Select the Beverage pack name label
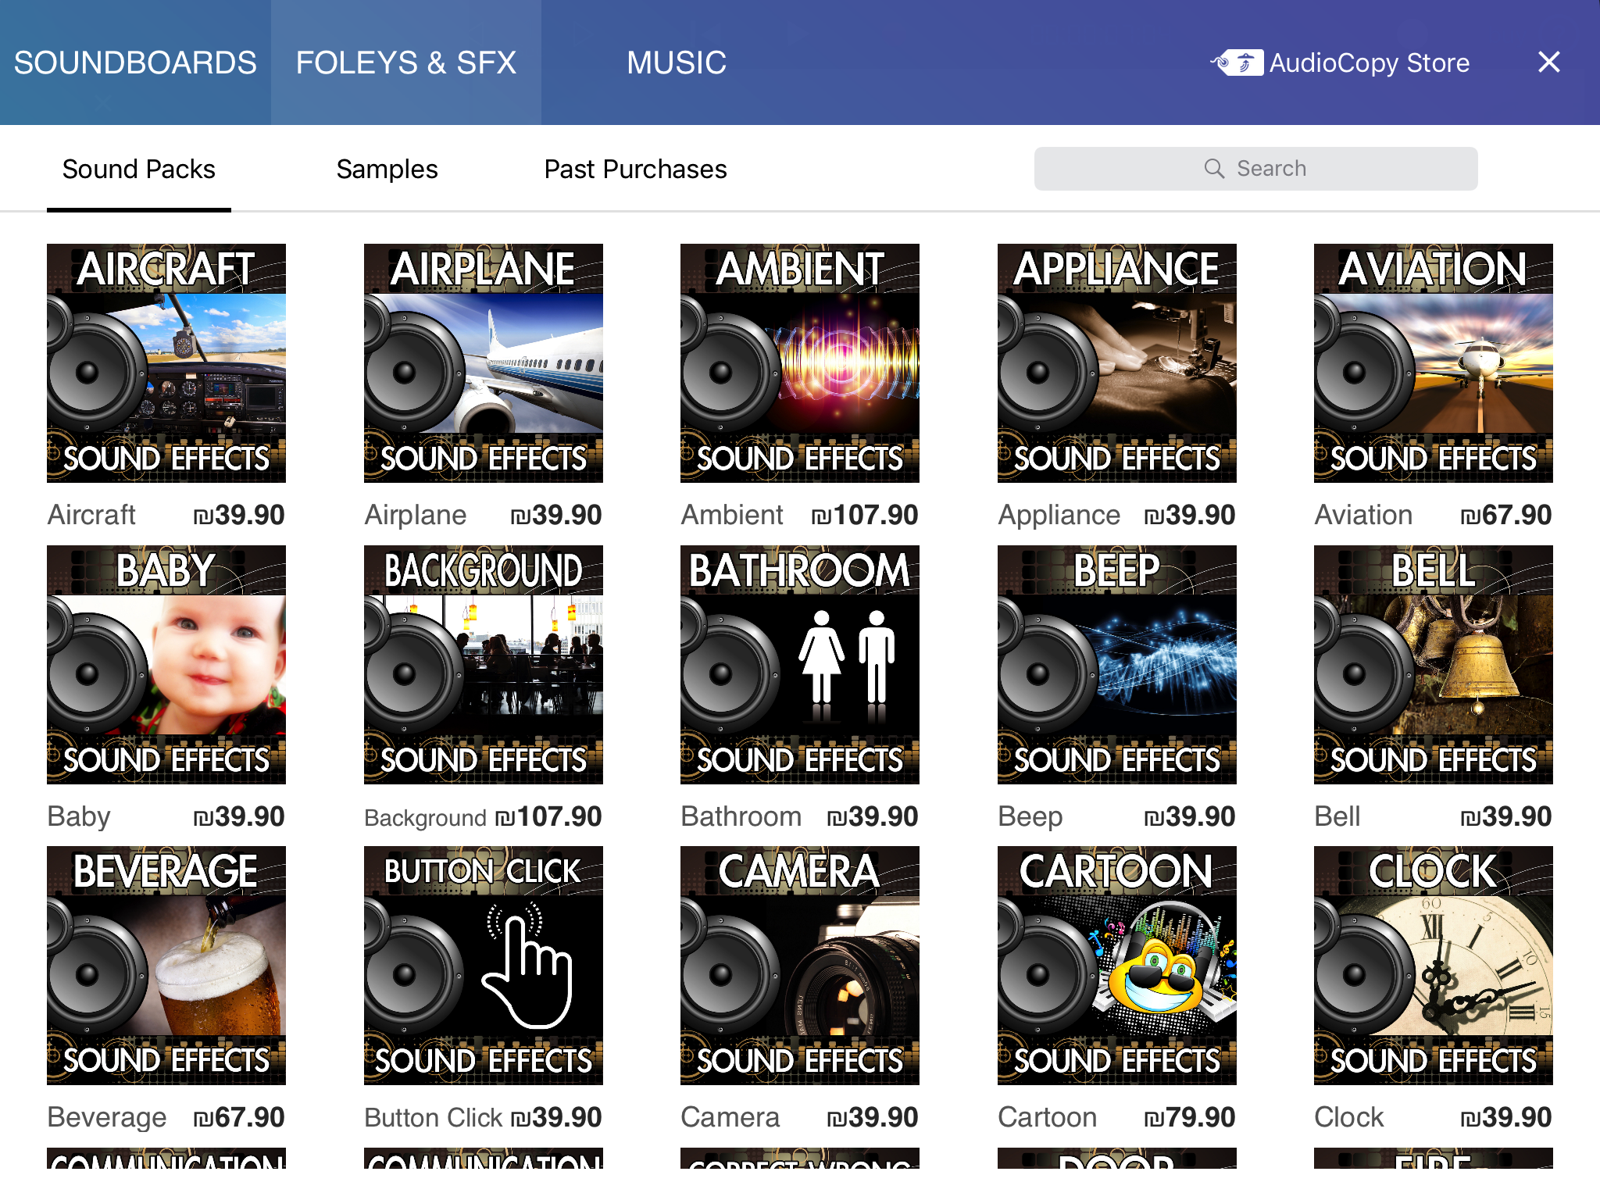 click(x=107, y=1118)
